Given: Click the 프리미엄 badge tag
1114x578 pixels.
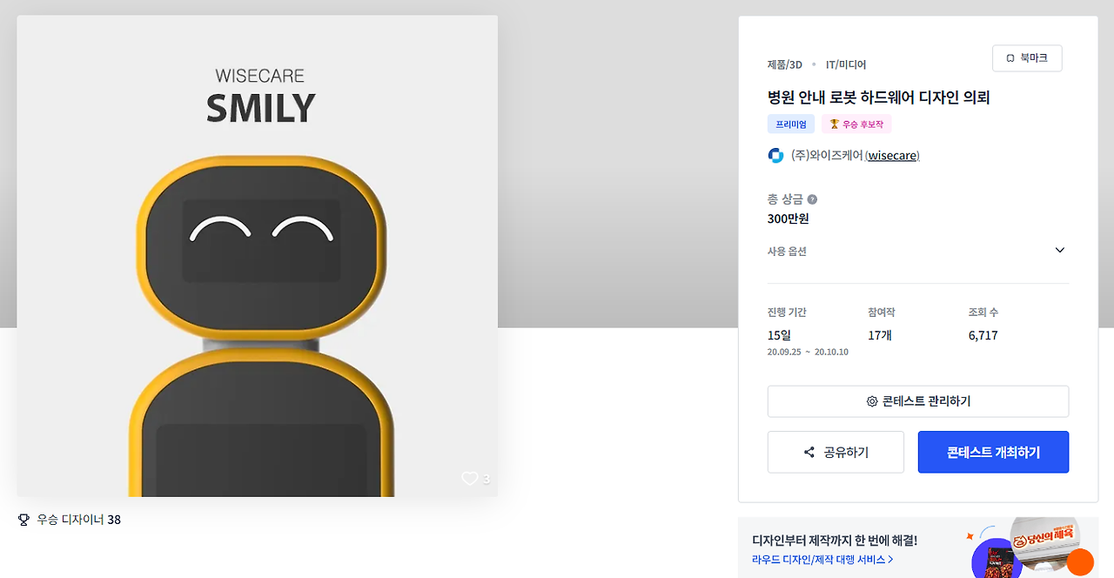Looking at the screenshot, I should 791,124.
